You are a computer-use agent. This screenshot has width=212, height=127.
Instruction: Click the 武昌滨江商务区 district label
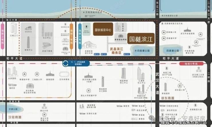[116, 51]
